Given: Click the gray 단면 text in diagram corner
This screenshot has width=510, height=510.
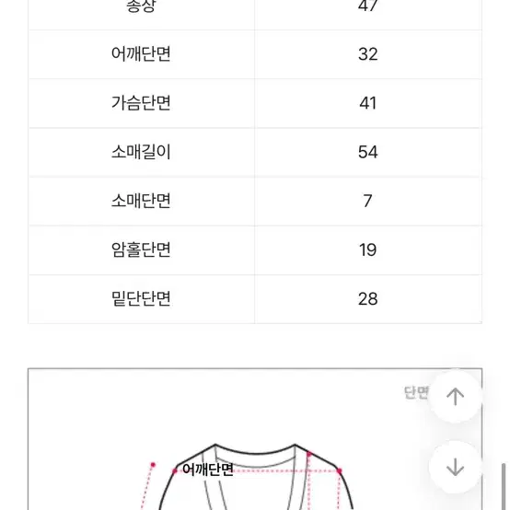Looking at the screenshot, I should (416, 392).
